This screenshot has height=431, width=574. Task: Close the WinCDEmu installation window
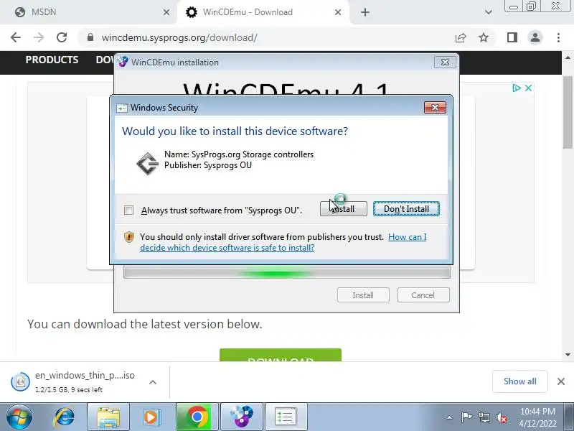[445, 62]
